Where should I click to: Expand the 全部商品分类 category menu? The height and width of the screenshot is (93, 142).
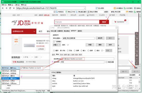click(24, 31)
